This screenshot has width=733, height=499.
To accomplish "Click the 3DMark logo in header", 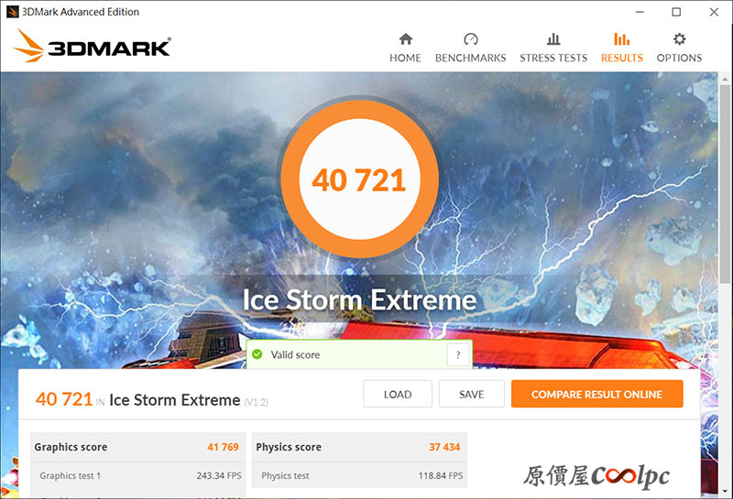I will 93,47.
